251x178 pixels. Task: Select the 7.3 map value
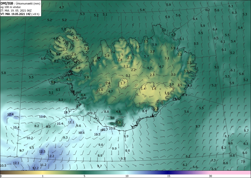(213, 160)
